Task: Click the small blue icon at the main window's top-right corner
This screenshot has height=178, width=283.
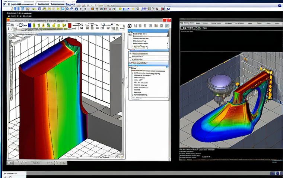Action: 280,6
